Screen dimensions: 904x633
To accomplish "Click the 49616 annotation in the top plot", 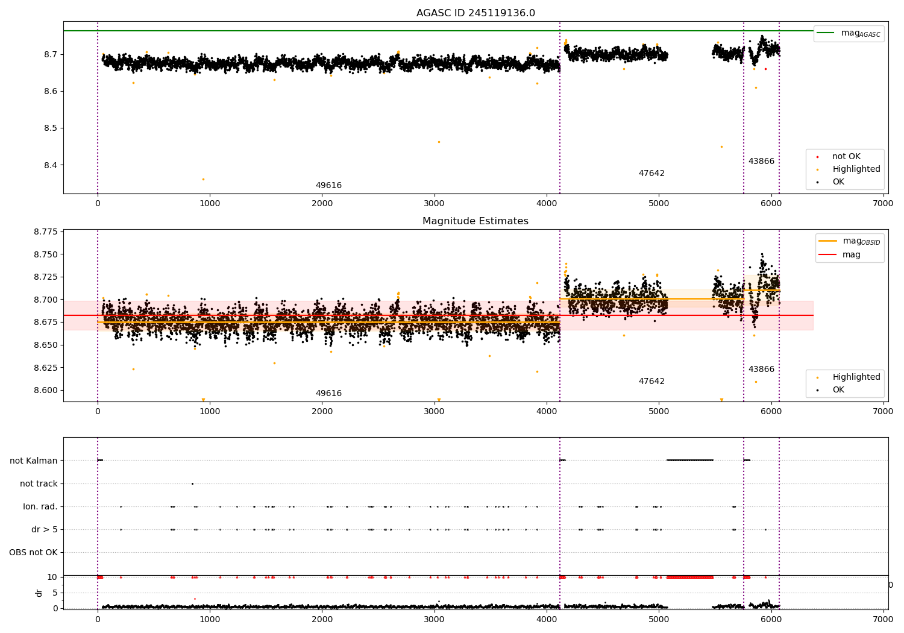I will coord(328,186).
